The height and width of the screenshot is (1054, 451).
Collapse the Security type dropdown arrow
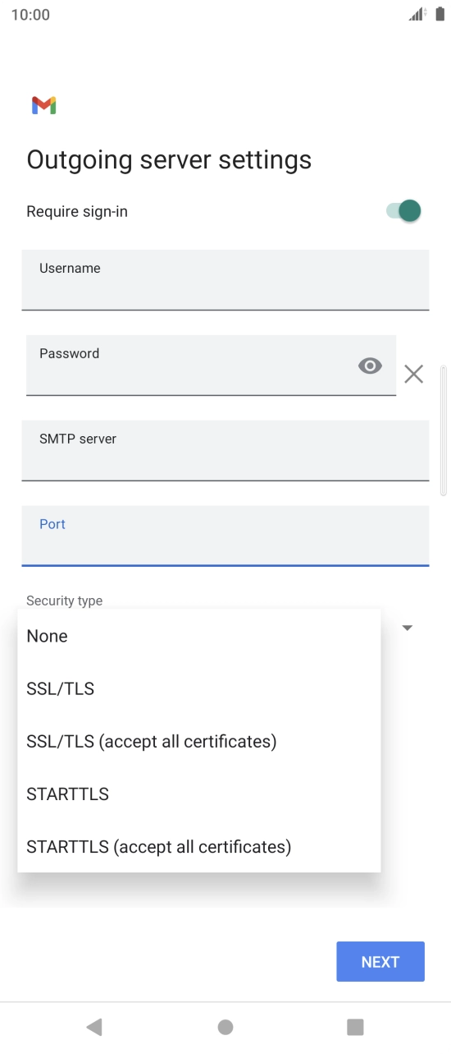[x=407, y=628]
